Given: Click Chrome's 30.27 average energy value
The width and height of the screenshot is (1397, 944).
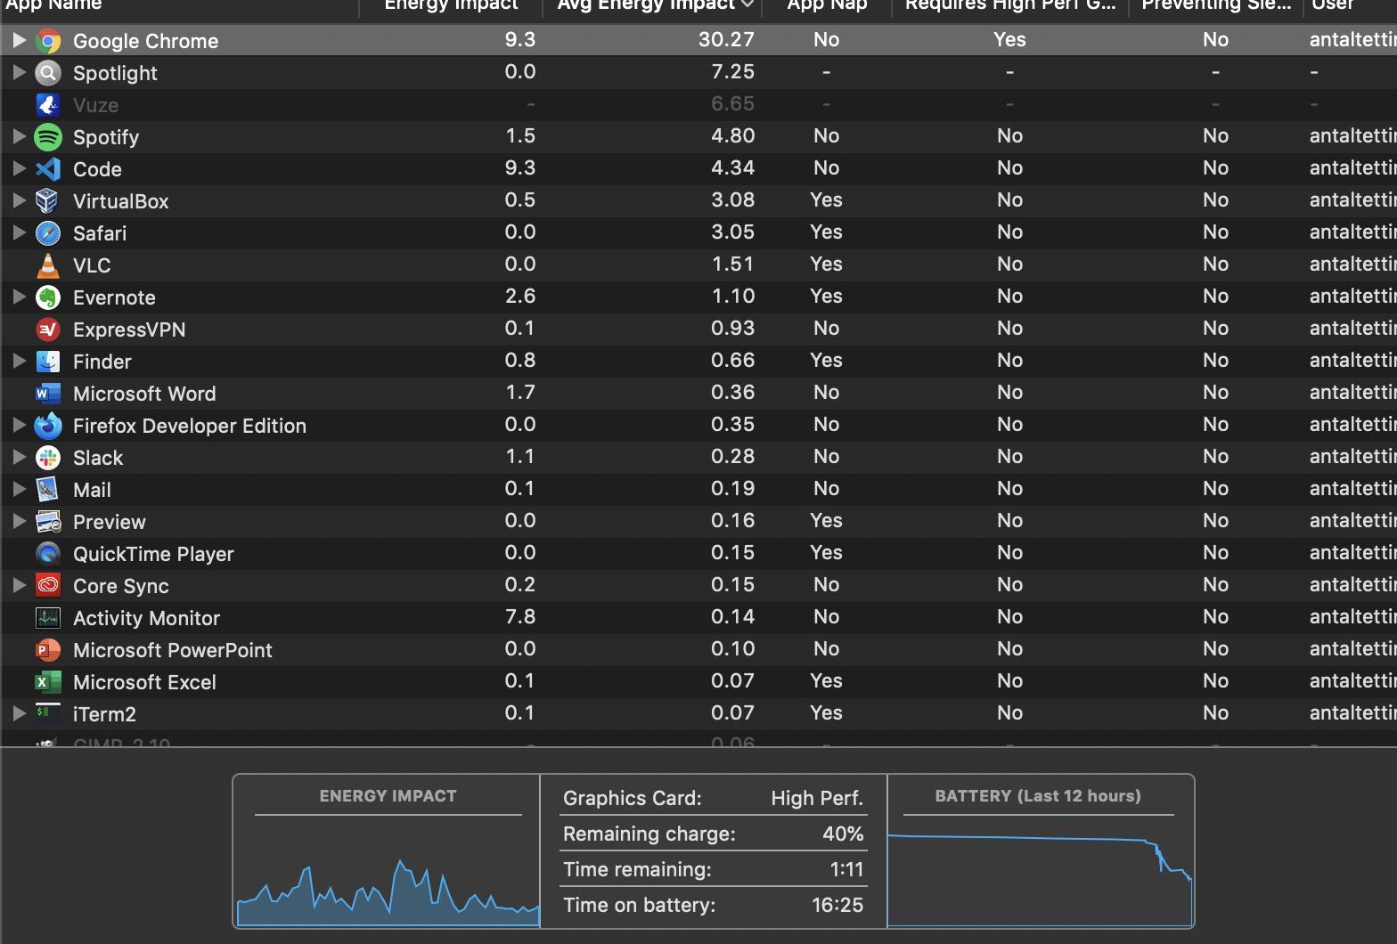Looking at the screenshot, I should tap(726, 39).
